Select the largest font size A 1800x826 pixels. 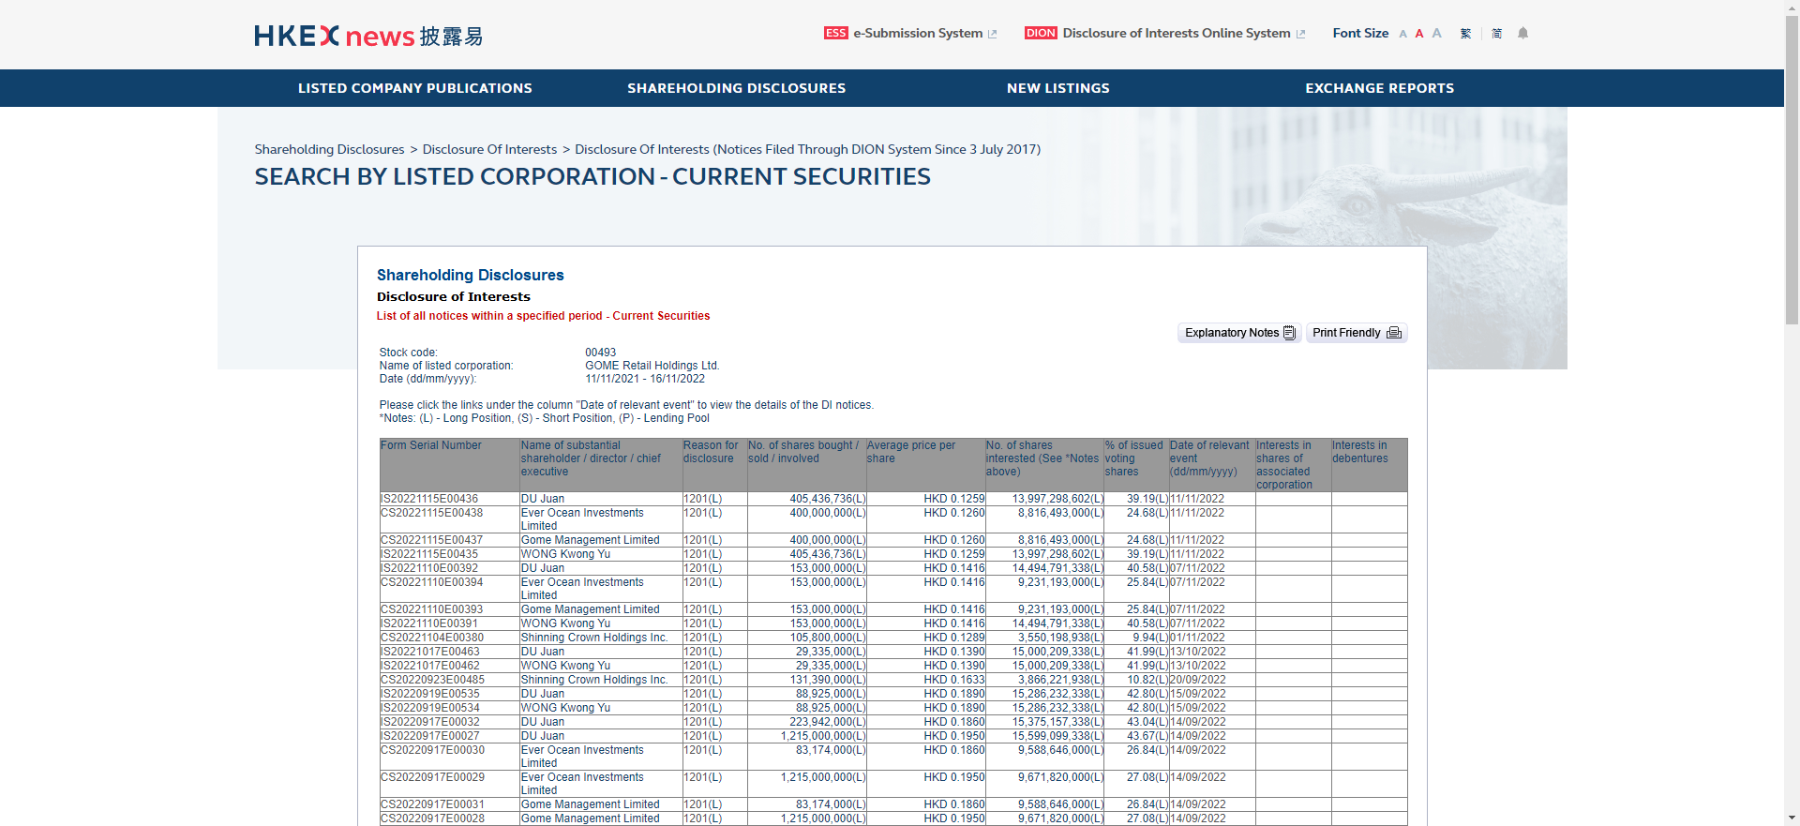point(1436,34)
